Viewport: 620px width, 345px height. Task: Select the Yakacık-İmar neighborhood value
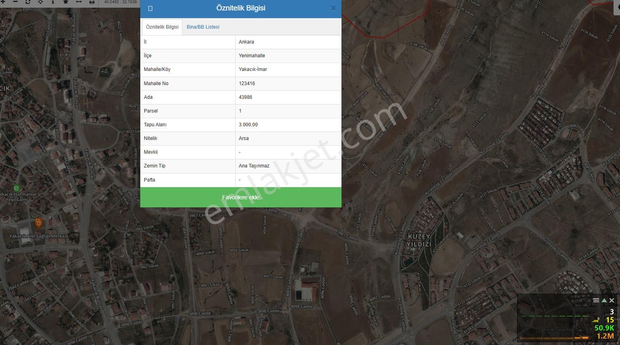pos(288,69)
